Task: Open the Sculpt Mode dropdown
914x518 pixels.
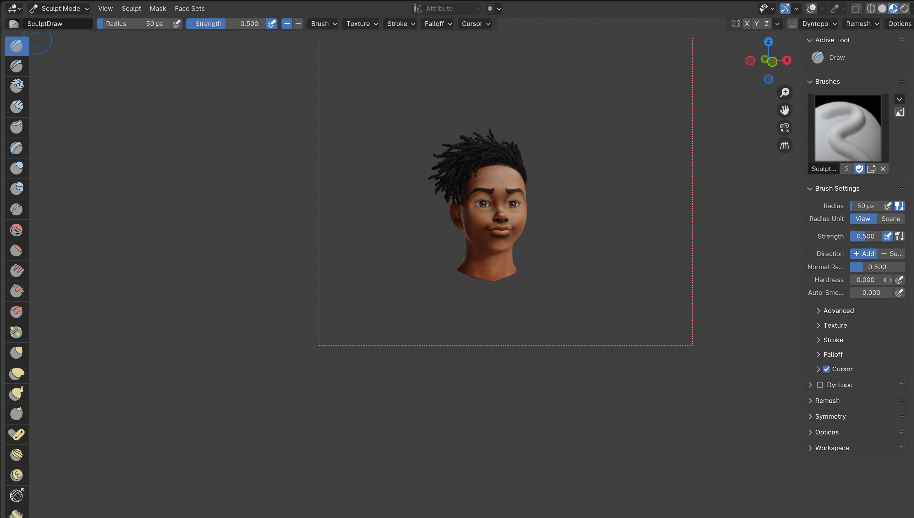Action: (59, 8)
